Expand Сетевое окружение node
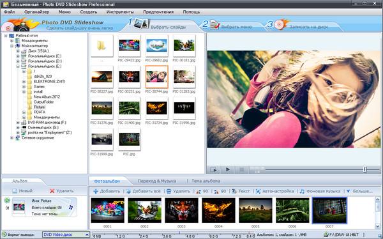The height and width of the screenshot is (239, 383). 11,138
